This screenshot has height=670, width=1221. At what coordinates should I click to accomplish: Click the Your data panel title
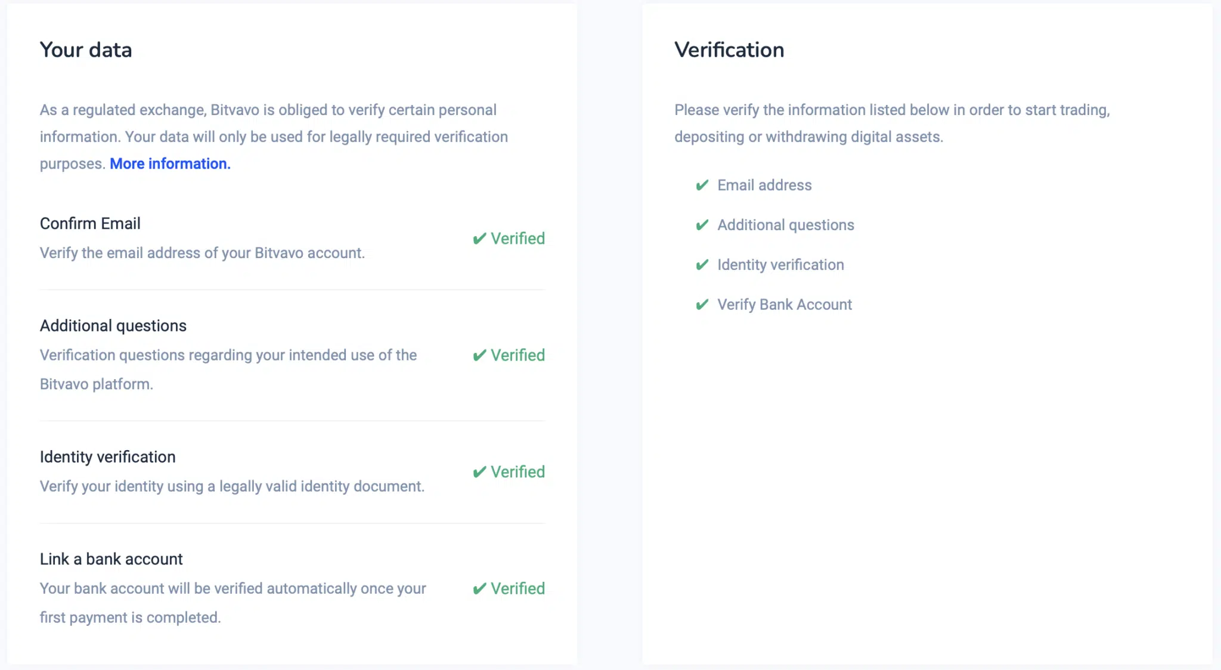coord(86,49)
